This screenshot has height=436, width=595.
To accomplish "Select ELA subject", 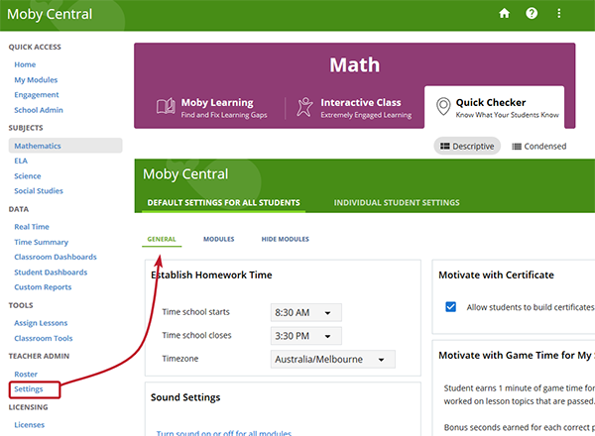I will click(21, 161).
